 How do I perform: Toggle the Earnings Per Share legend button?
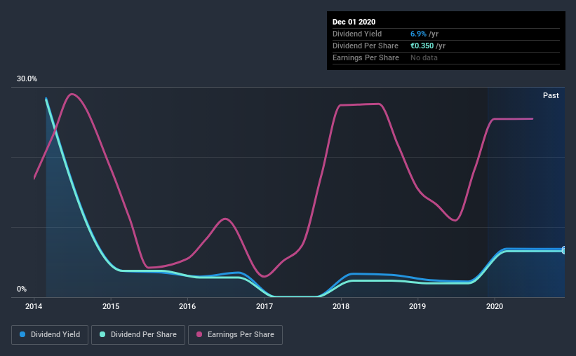point(235,335)
